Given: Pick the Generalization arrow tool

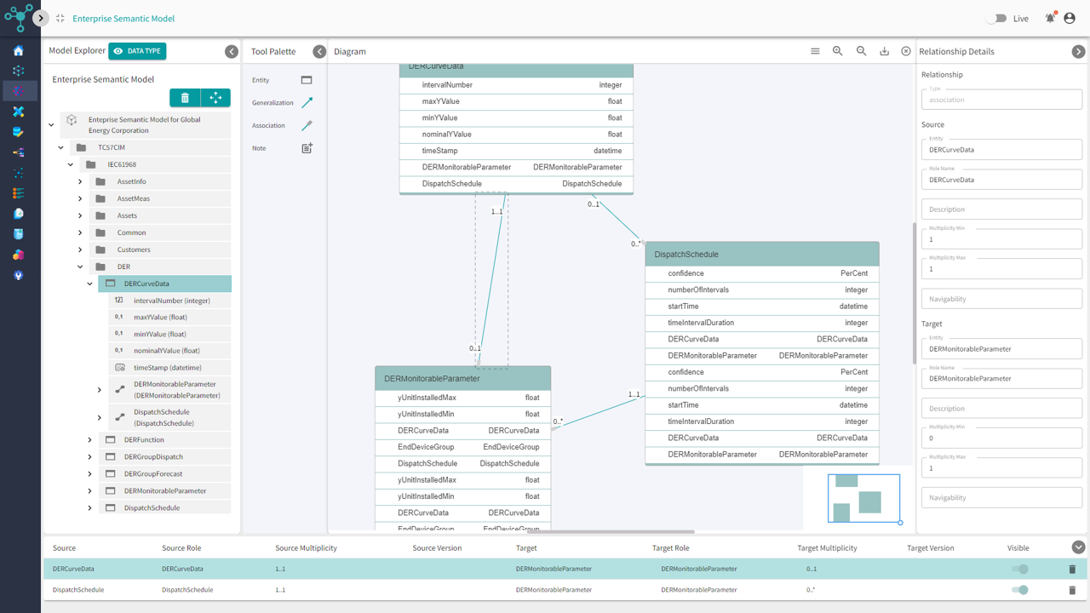Looking at the screenshot, I should [307, 103].
